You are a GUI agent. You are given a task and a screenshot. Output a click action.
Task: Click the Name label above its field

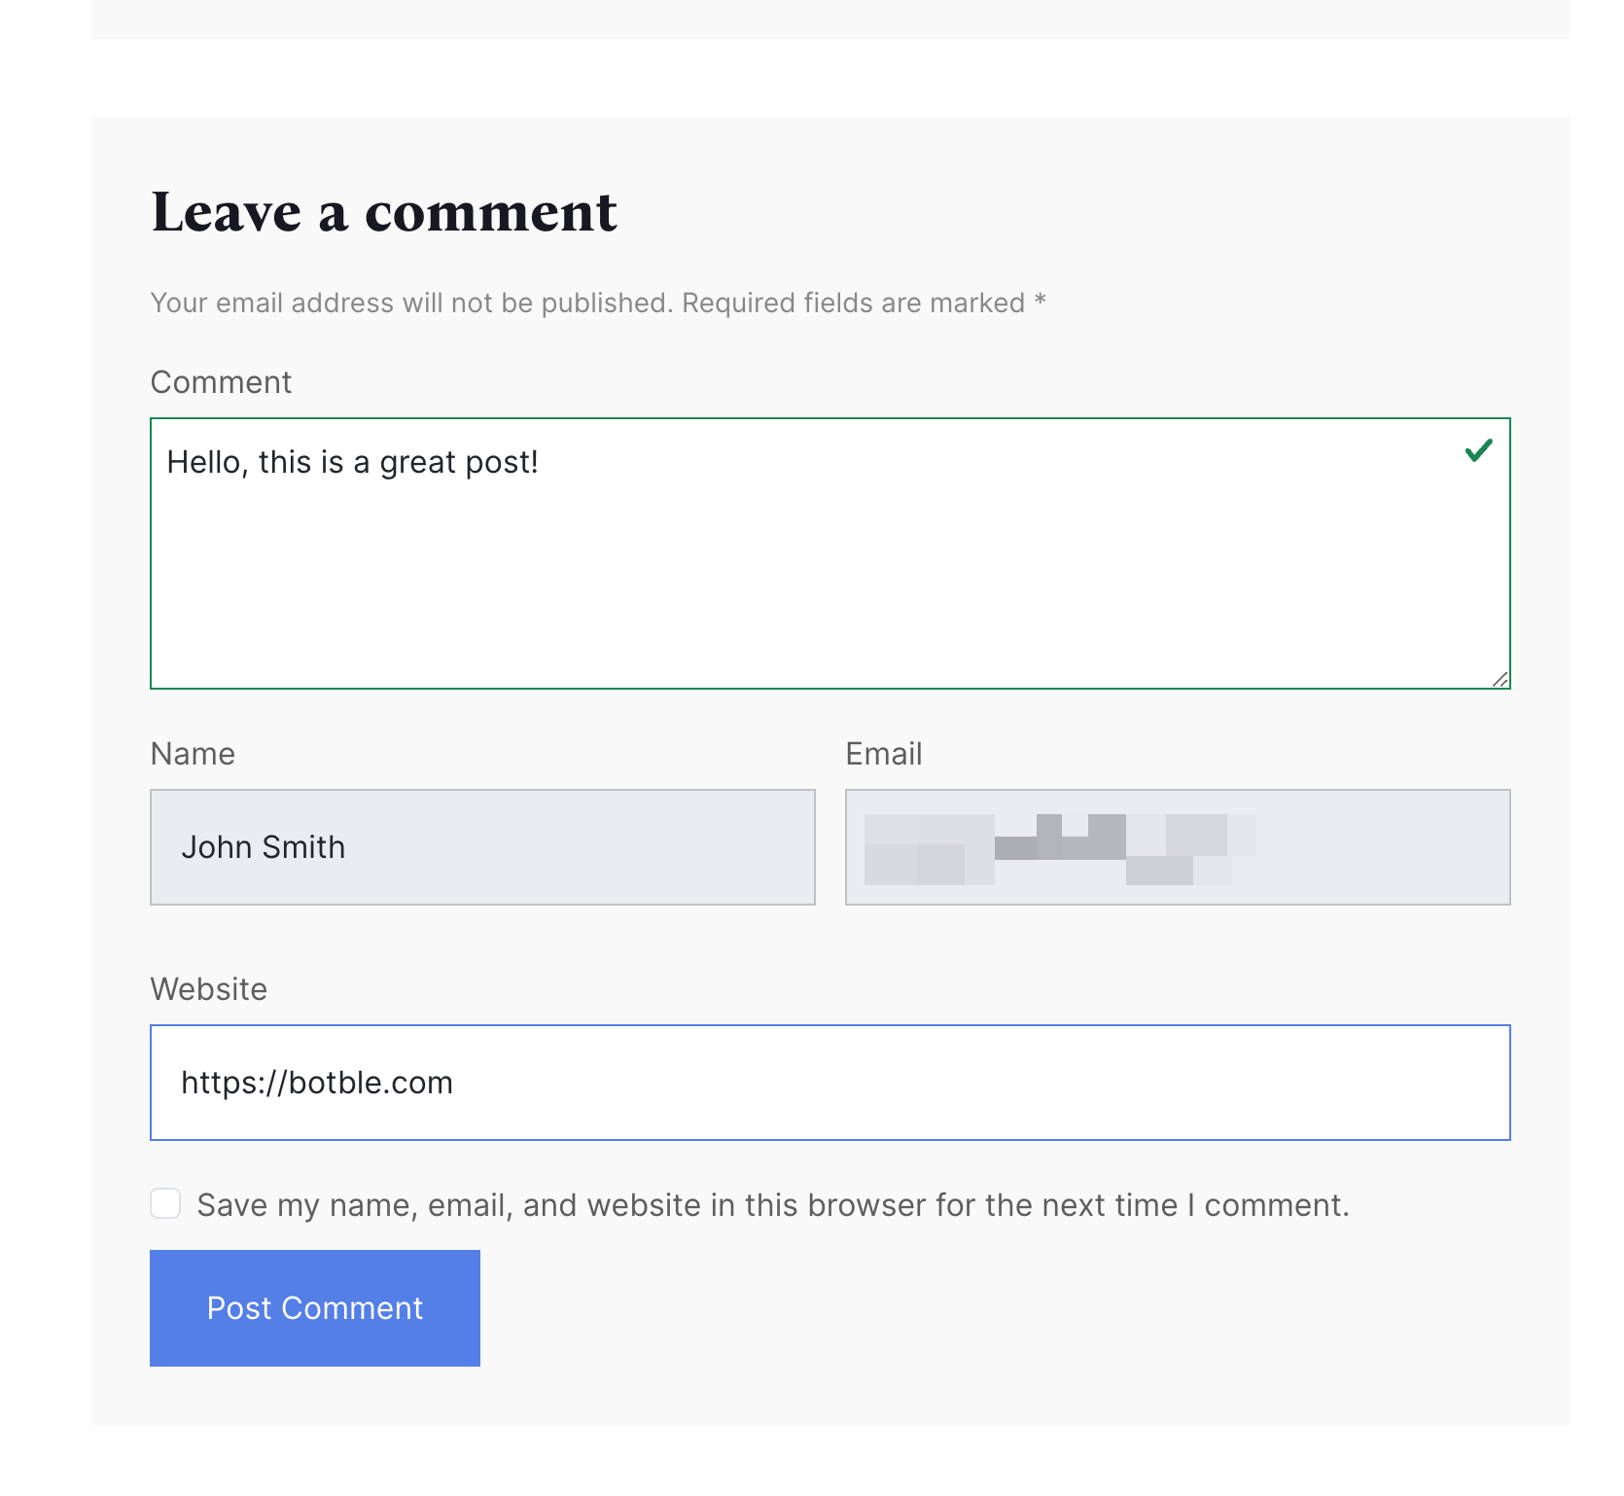(x=192, y=754)
